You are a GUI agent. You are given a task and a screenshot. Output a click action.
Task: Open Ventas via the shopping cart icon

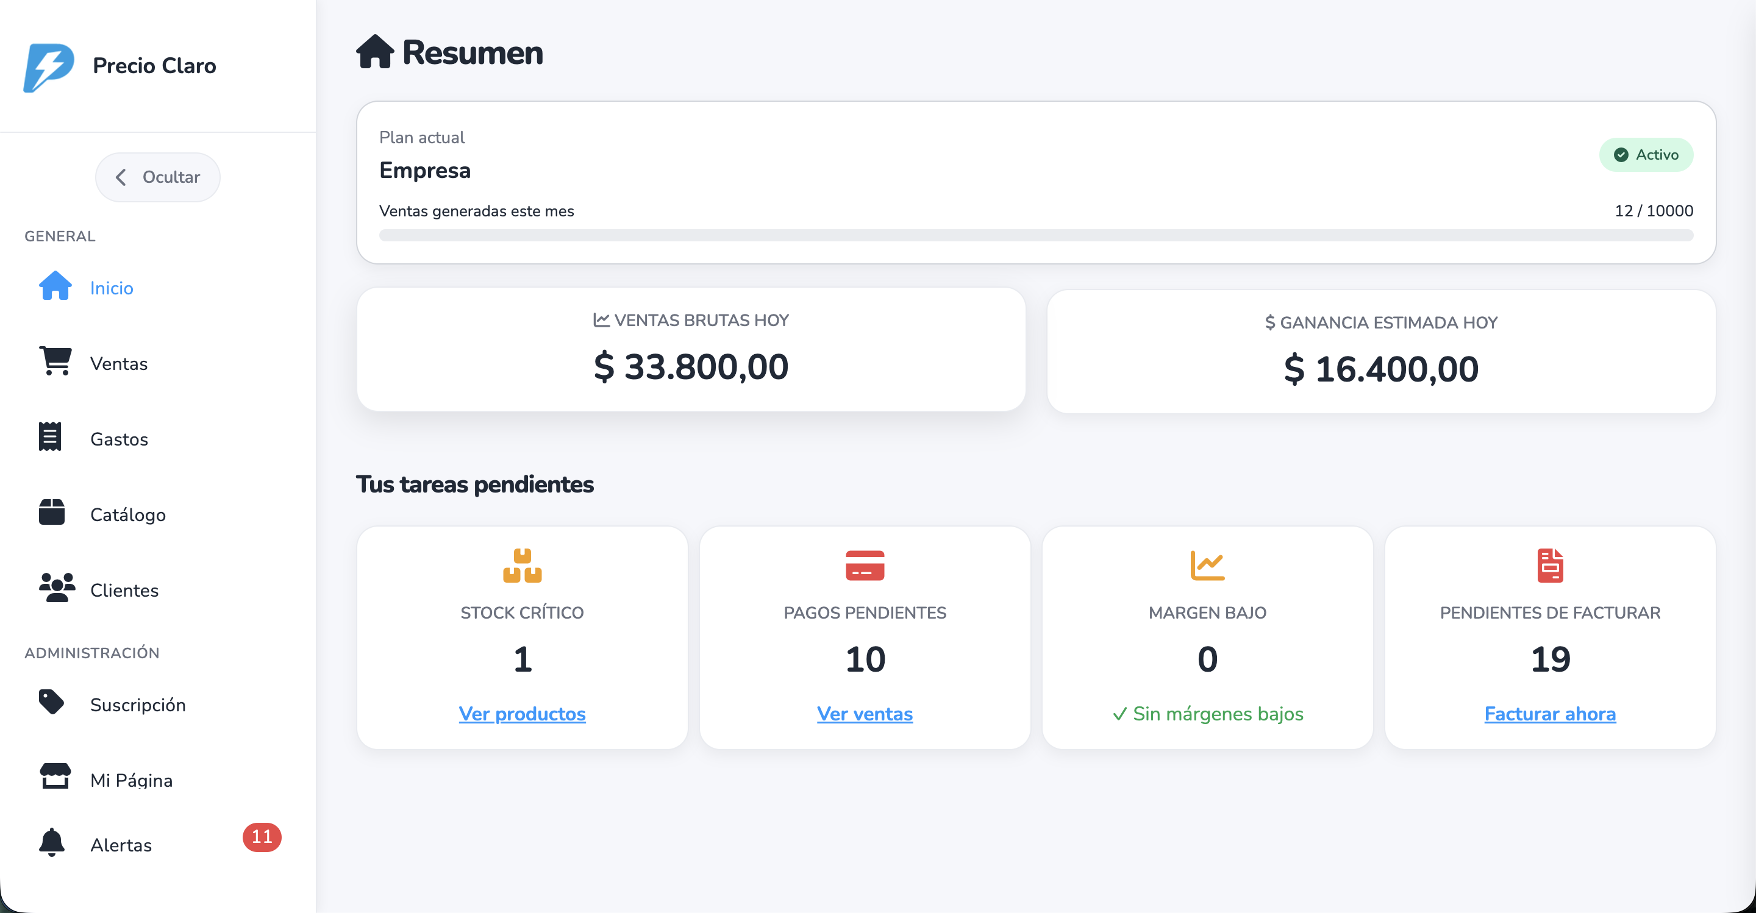click(x=55, y=361)
